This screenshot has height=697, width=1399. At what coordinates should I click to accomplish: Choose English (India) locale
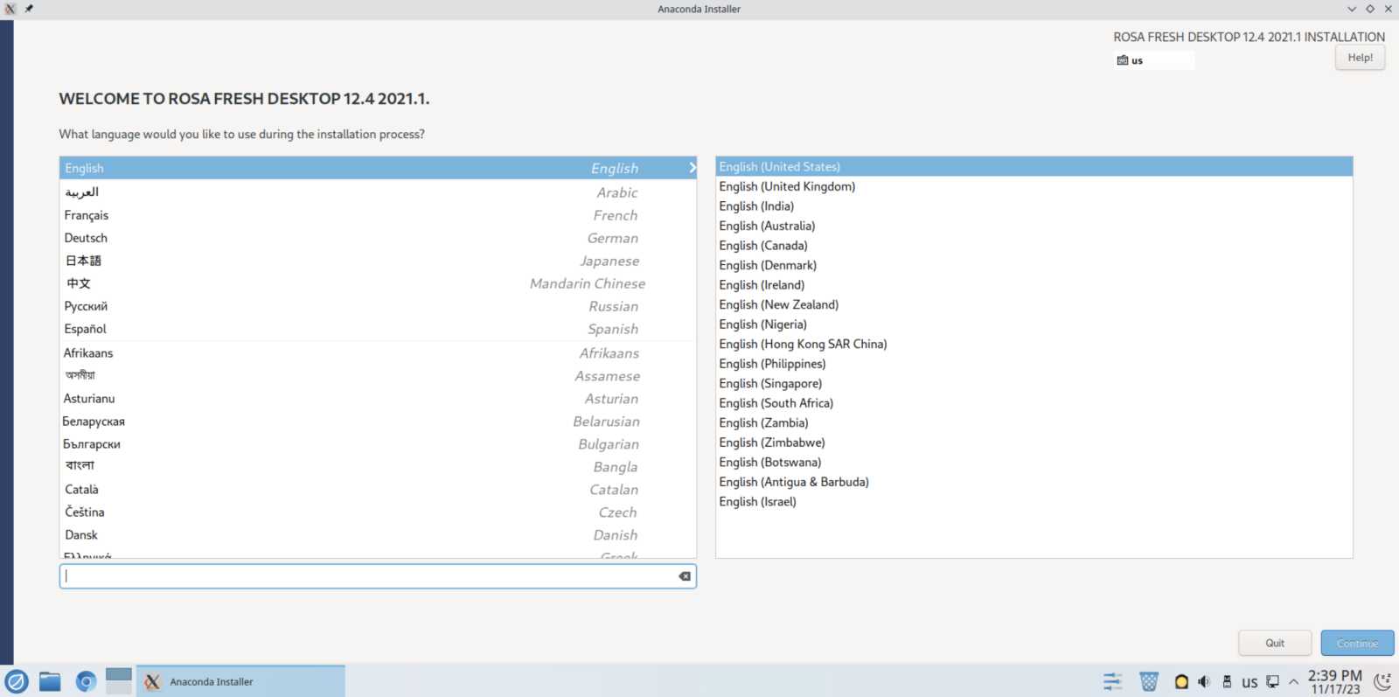[1034, 206]
